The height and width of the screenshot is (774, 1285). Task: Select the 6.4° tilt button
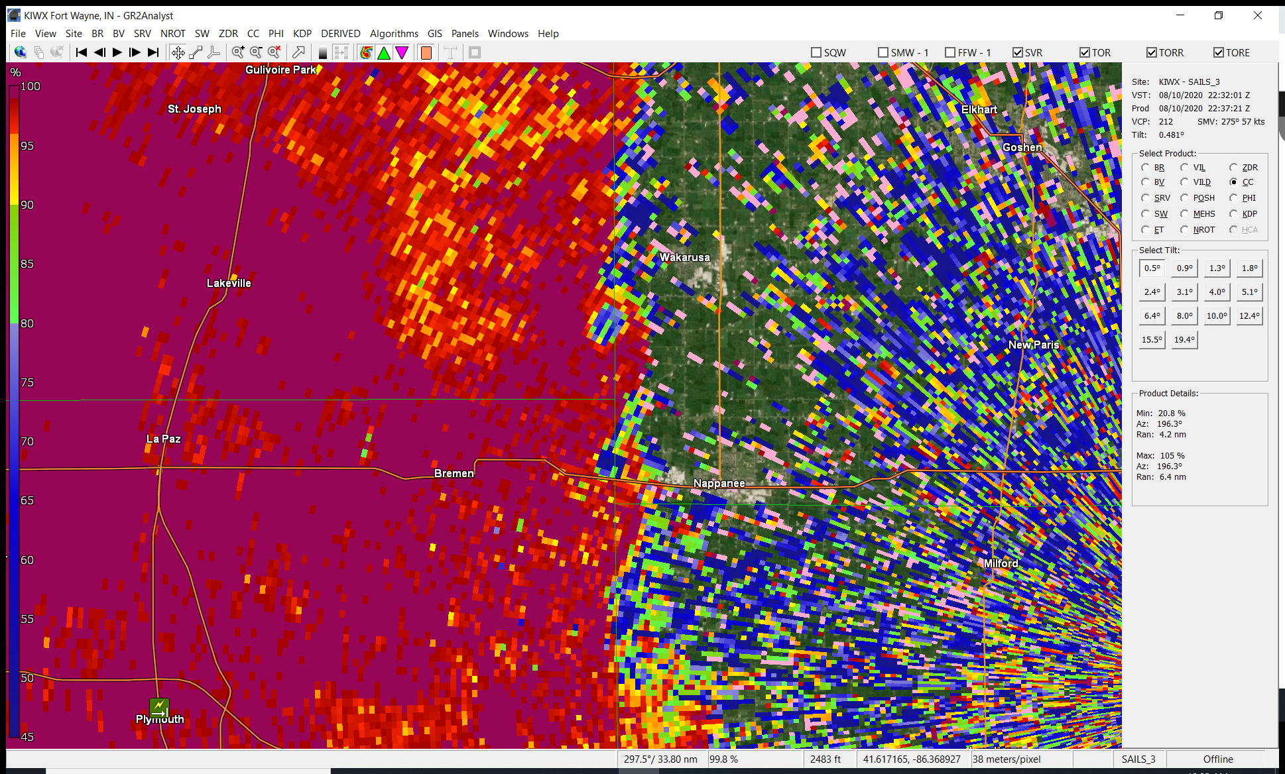1152,316
